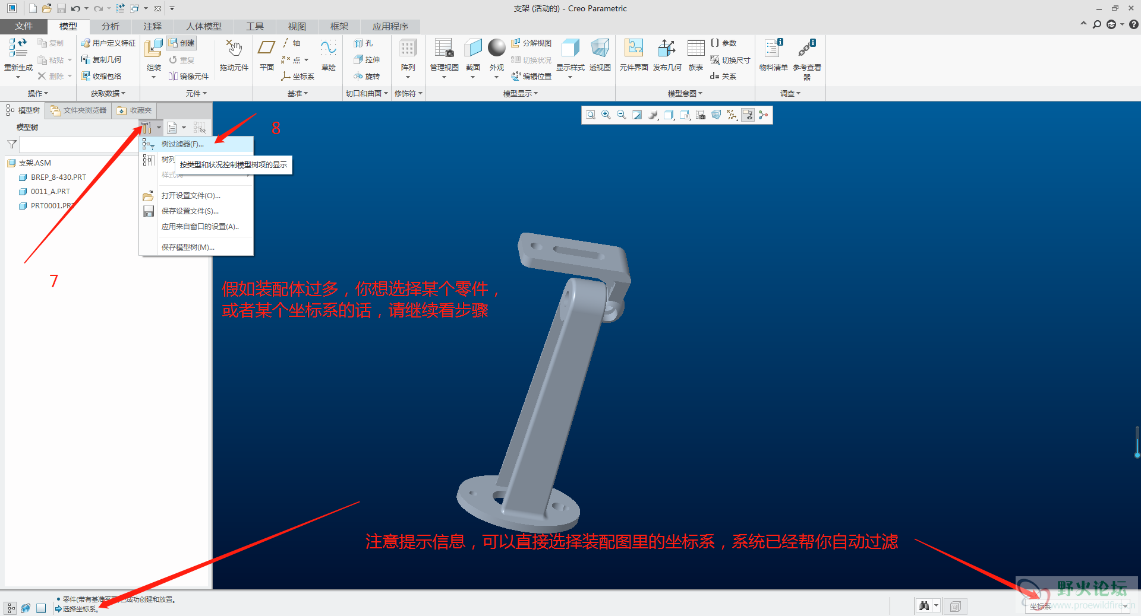Toggle the annotation display icon in graphics toolbar
This screenshot has height=616, width=1141.
tap(748, 115)
